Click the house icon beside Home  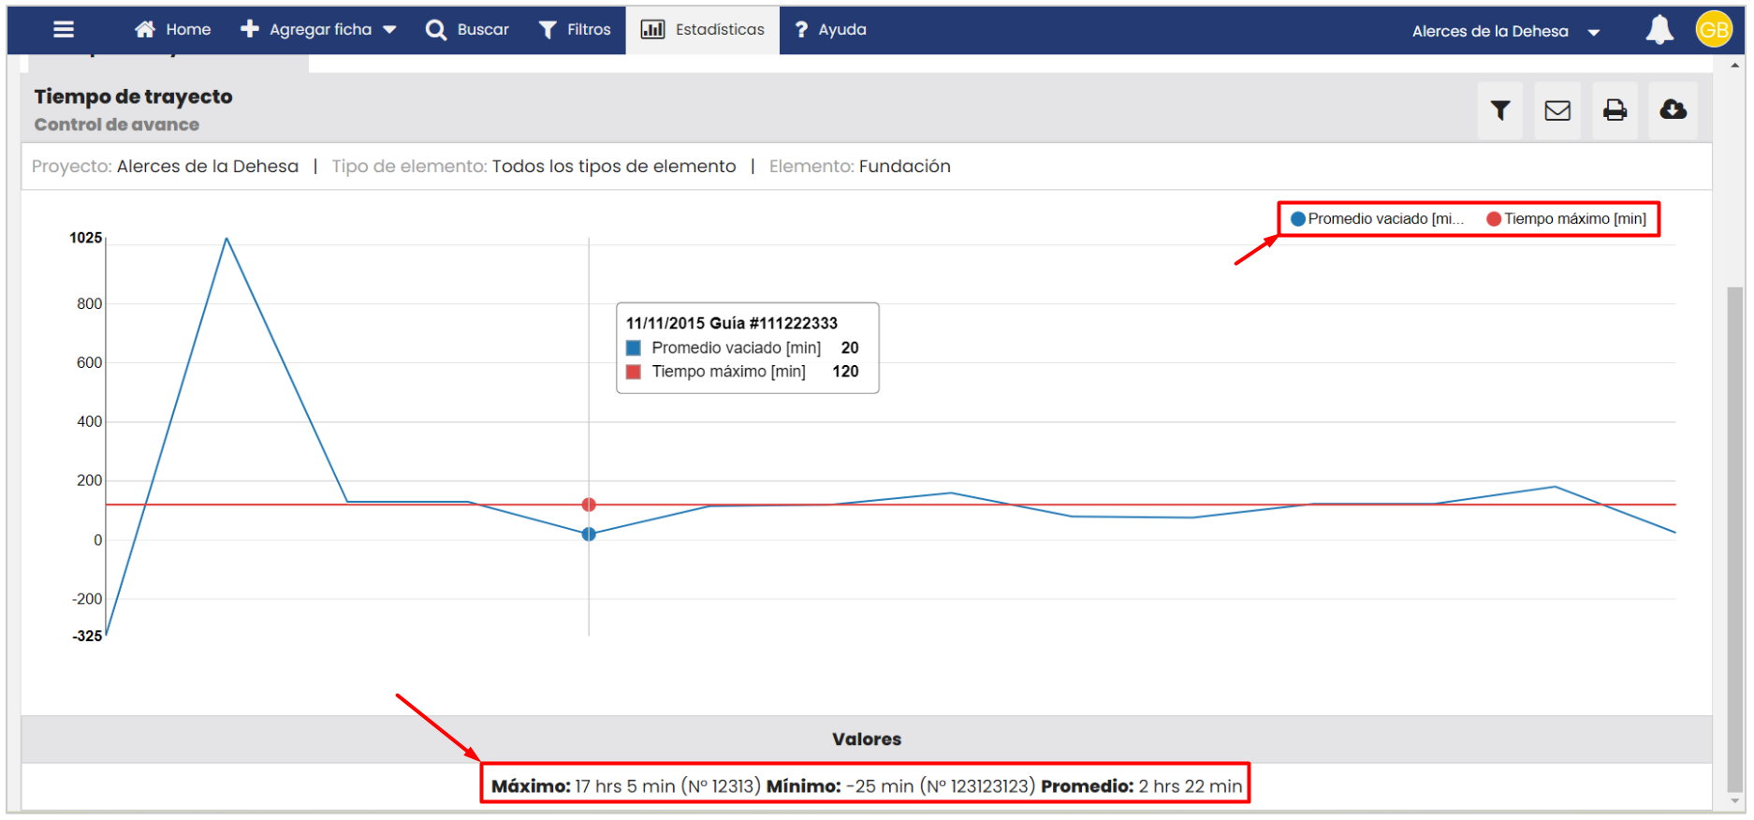pos(145,30)
